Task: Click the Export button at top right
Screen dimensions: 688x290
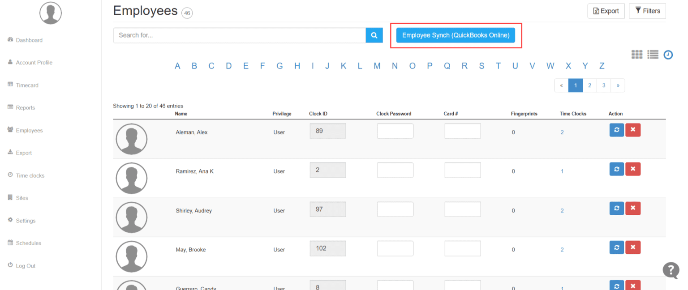Action: (x=606, y=11)
